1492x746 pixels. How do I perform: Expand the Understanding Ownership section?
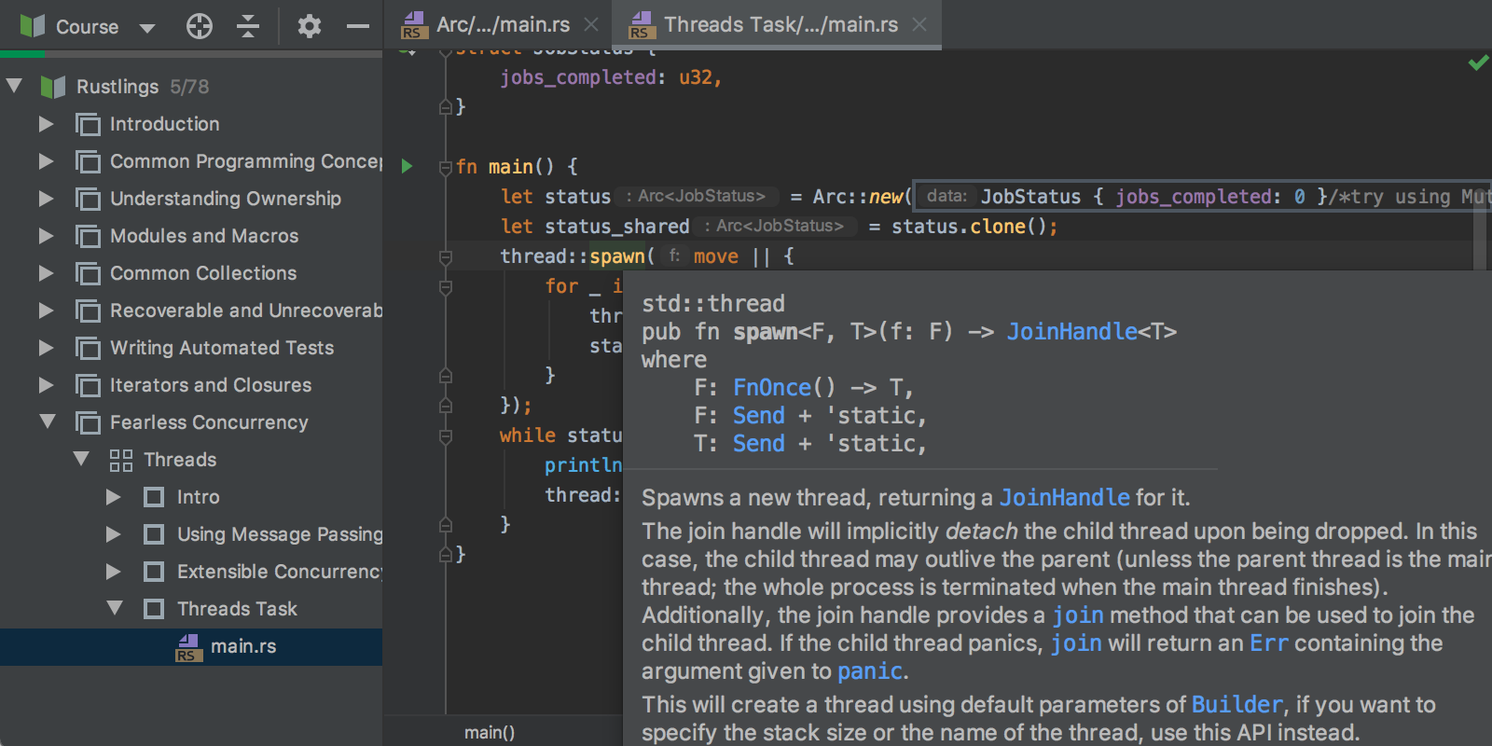(46, 199)
